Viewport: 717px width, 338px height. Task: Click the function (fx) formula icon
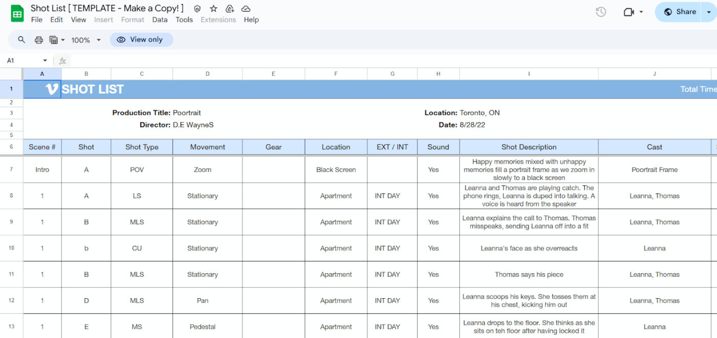[62, 60]
